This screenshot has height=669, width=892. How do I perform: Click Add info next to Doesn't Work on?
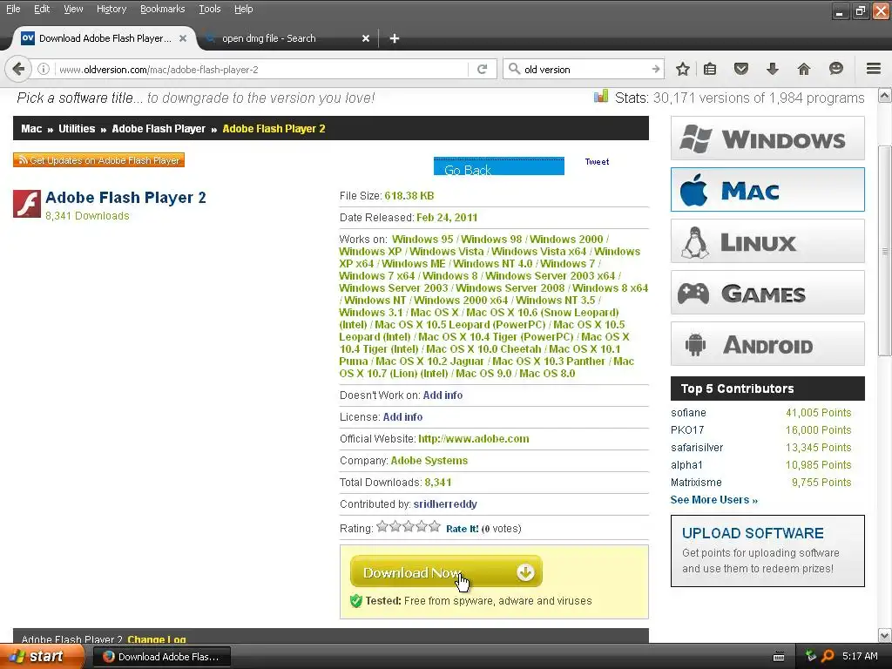(x=443, y=395)
